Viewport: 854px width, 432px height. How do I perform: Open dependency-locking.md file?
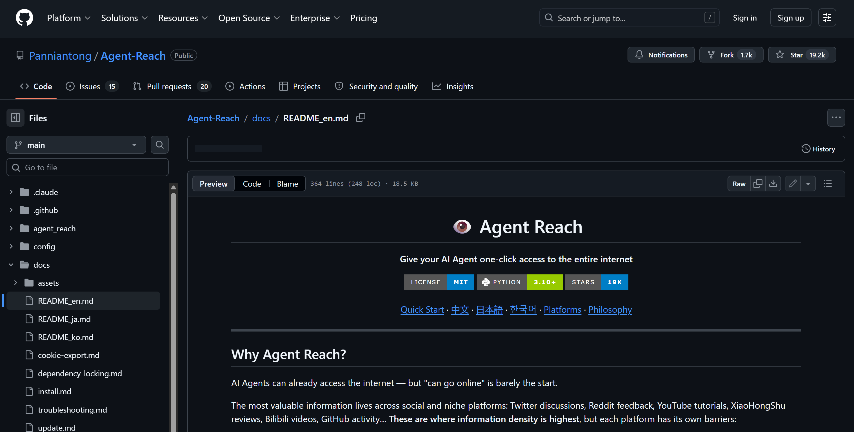(79, 373)
